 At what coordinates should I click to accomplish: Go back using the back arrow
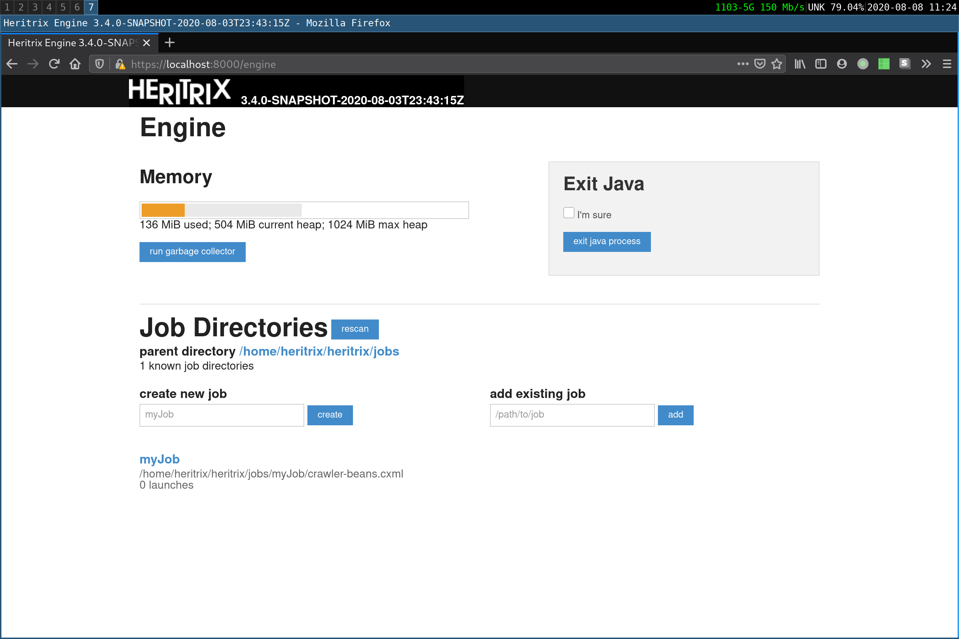click(x=12, y=64)
